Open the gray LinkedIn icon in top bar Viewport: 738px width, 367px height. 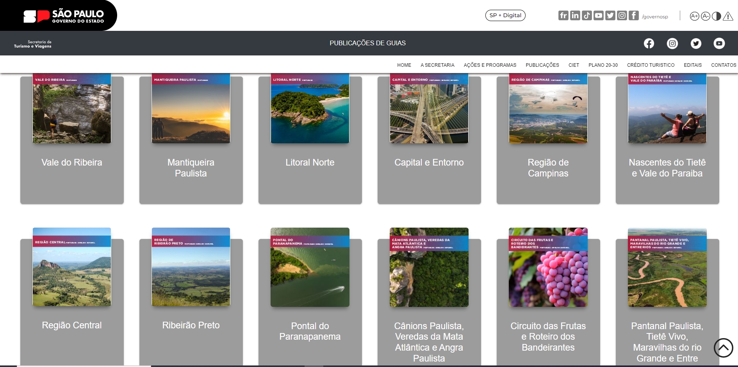click(x=575, y=16)
